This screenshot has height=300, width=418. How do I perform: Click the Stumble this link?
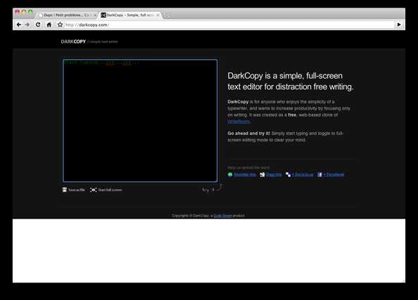pyautogui.click(x=245, y=175)
